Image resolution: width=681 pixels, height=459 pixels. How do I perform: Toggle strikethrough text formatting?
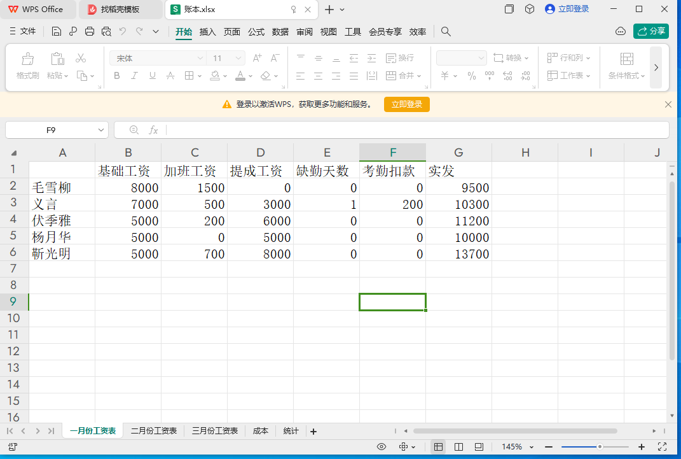point(170,76)
